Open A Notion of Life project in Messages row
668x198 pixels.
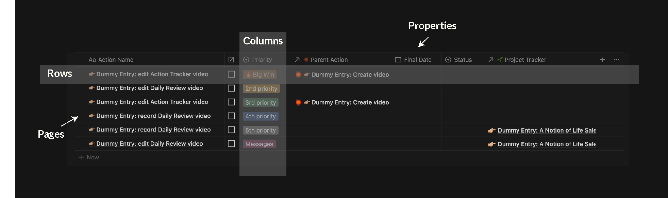click(542, 144)
